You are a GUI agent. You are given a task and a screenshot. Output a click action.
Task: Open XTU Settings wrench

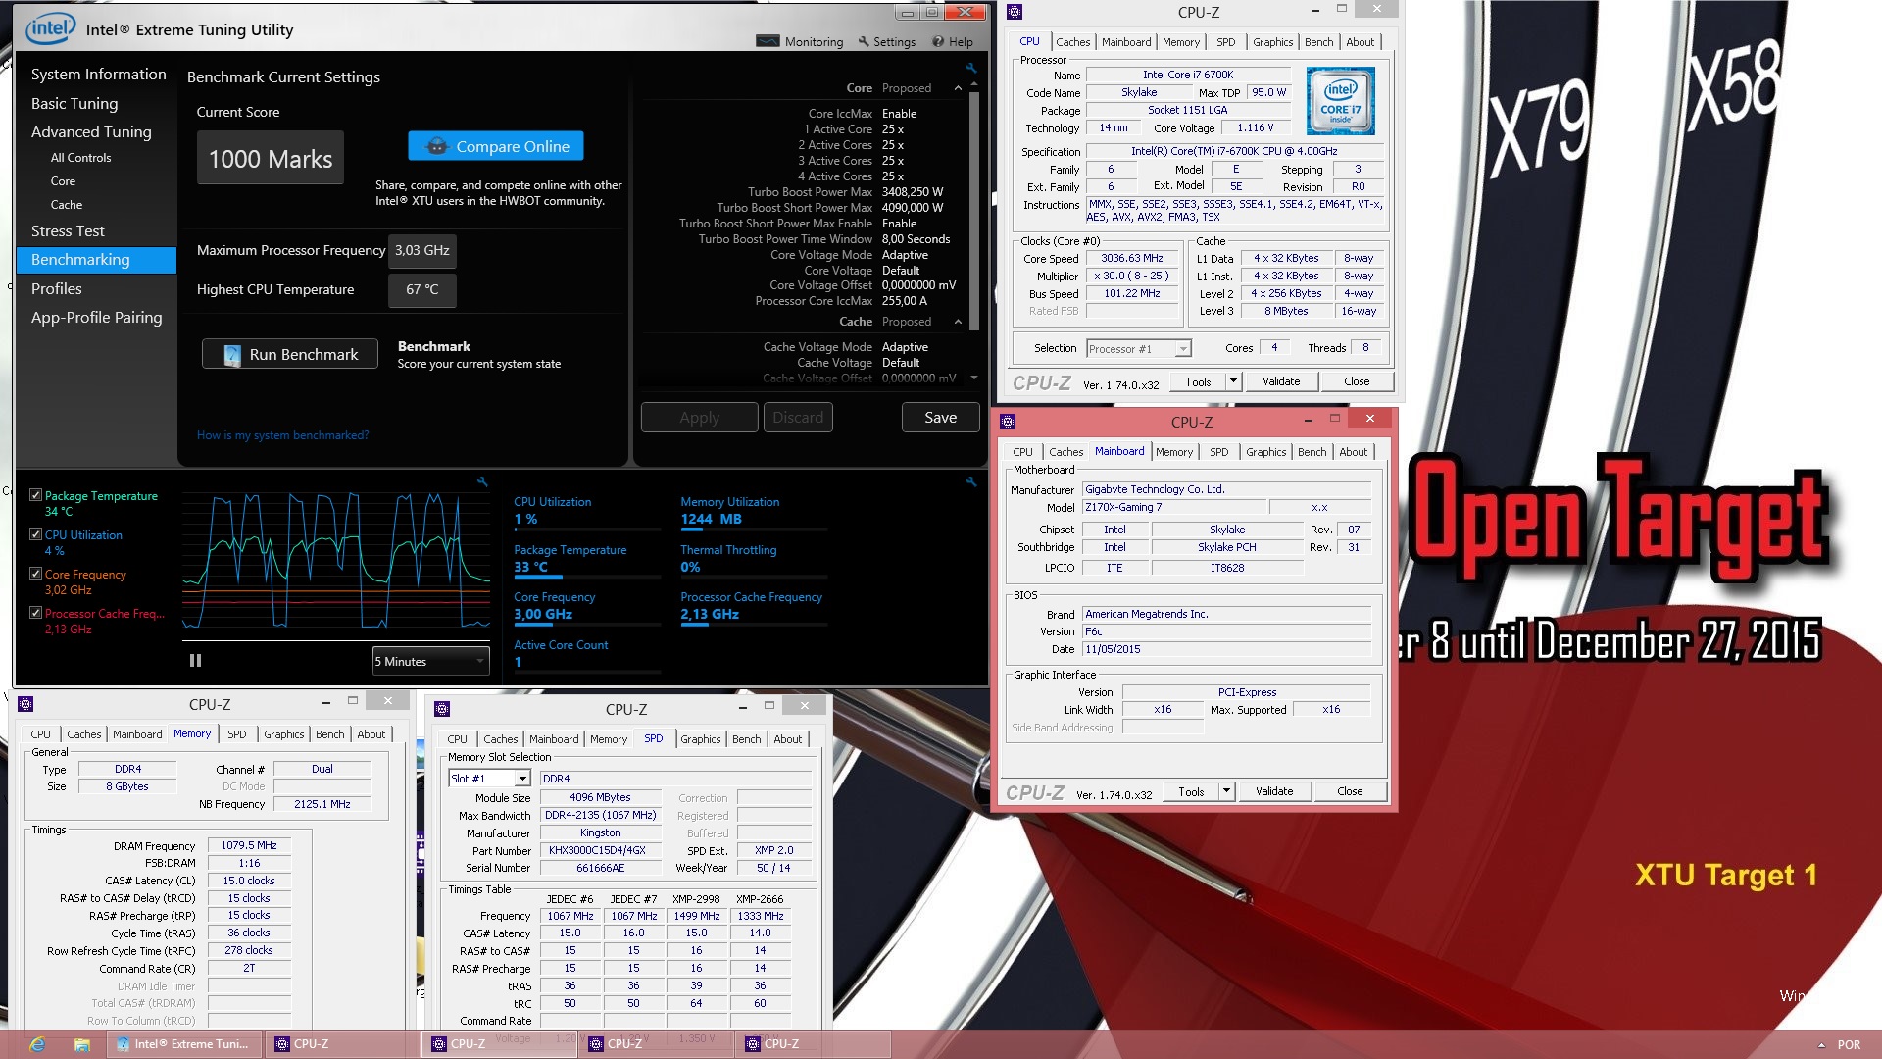[864, 41]
